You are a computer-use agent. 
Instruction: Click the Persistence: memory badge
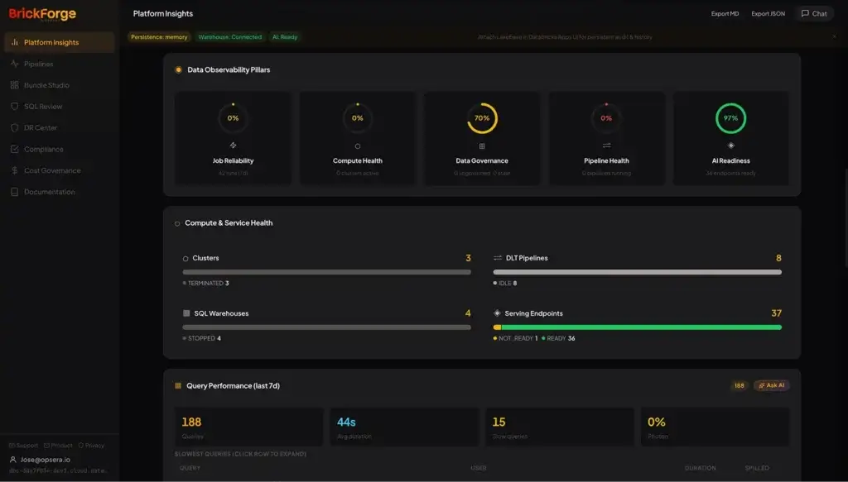point(159,37)
